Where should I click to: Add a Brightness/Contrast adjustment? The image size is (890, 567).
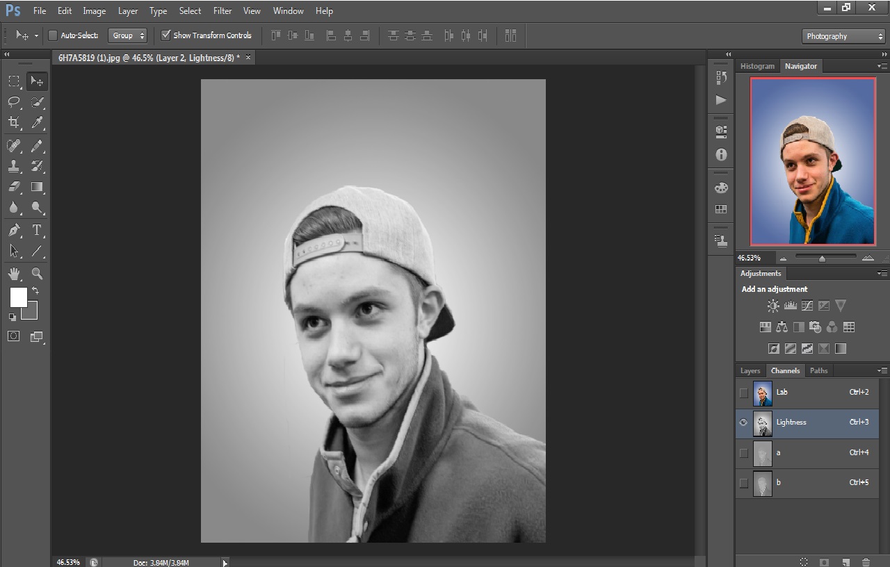[773, 305]
